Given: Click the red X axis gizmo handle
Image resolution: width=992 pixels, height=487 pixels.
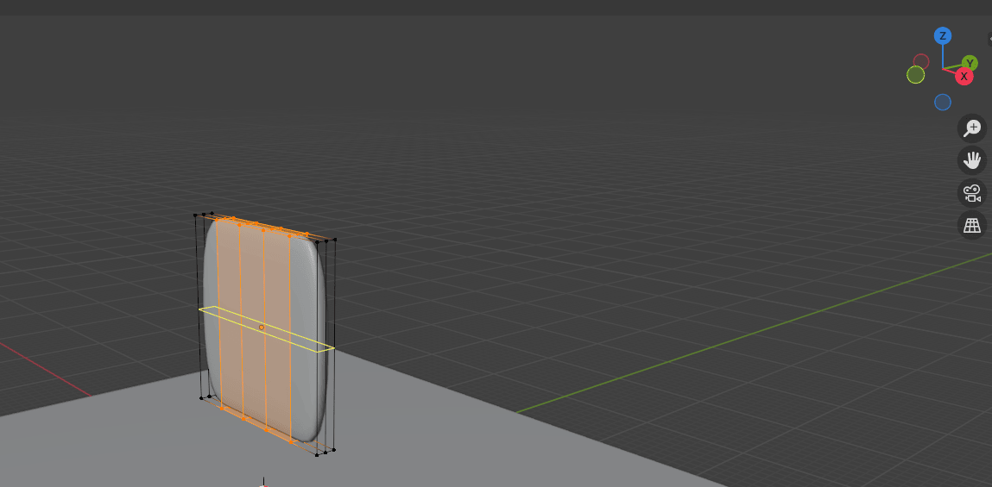Looking at the screenshot, I should pos(964,76).
